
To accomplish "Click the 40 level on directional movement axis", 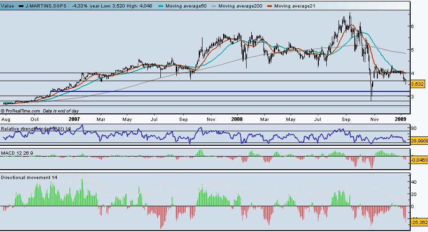I will 413,182.
